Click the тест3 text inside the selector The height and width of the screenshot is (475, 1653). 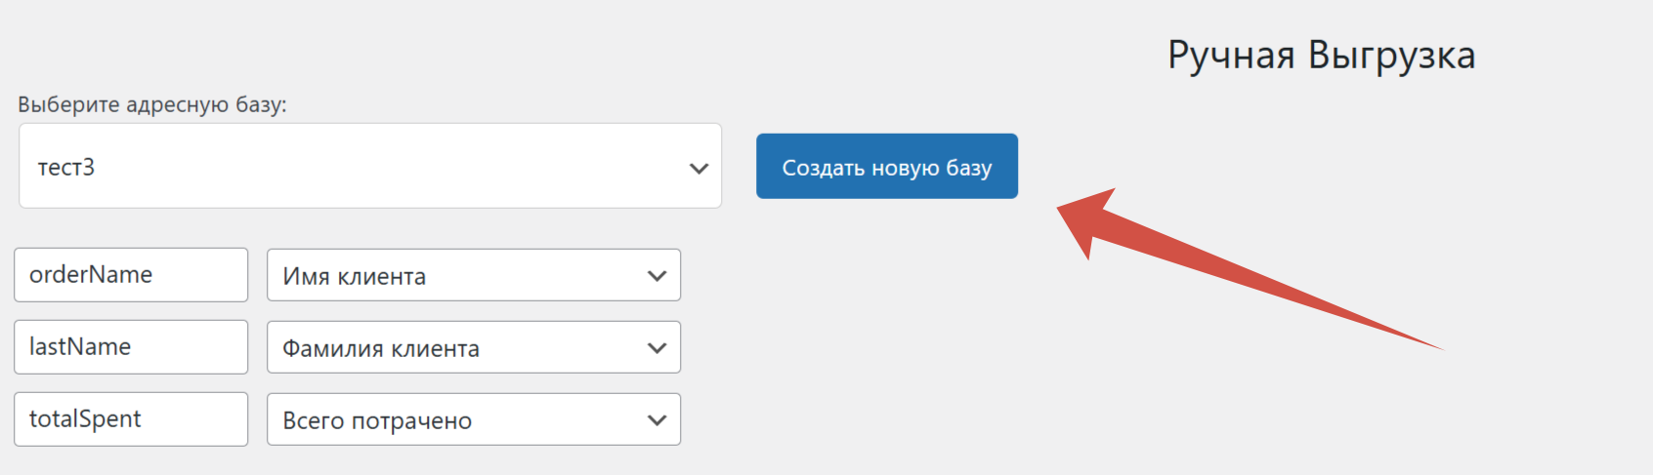click(66, 168)
